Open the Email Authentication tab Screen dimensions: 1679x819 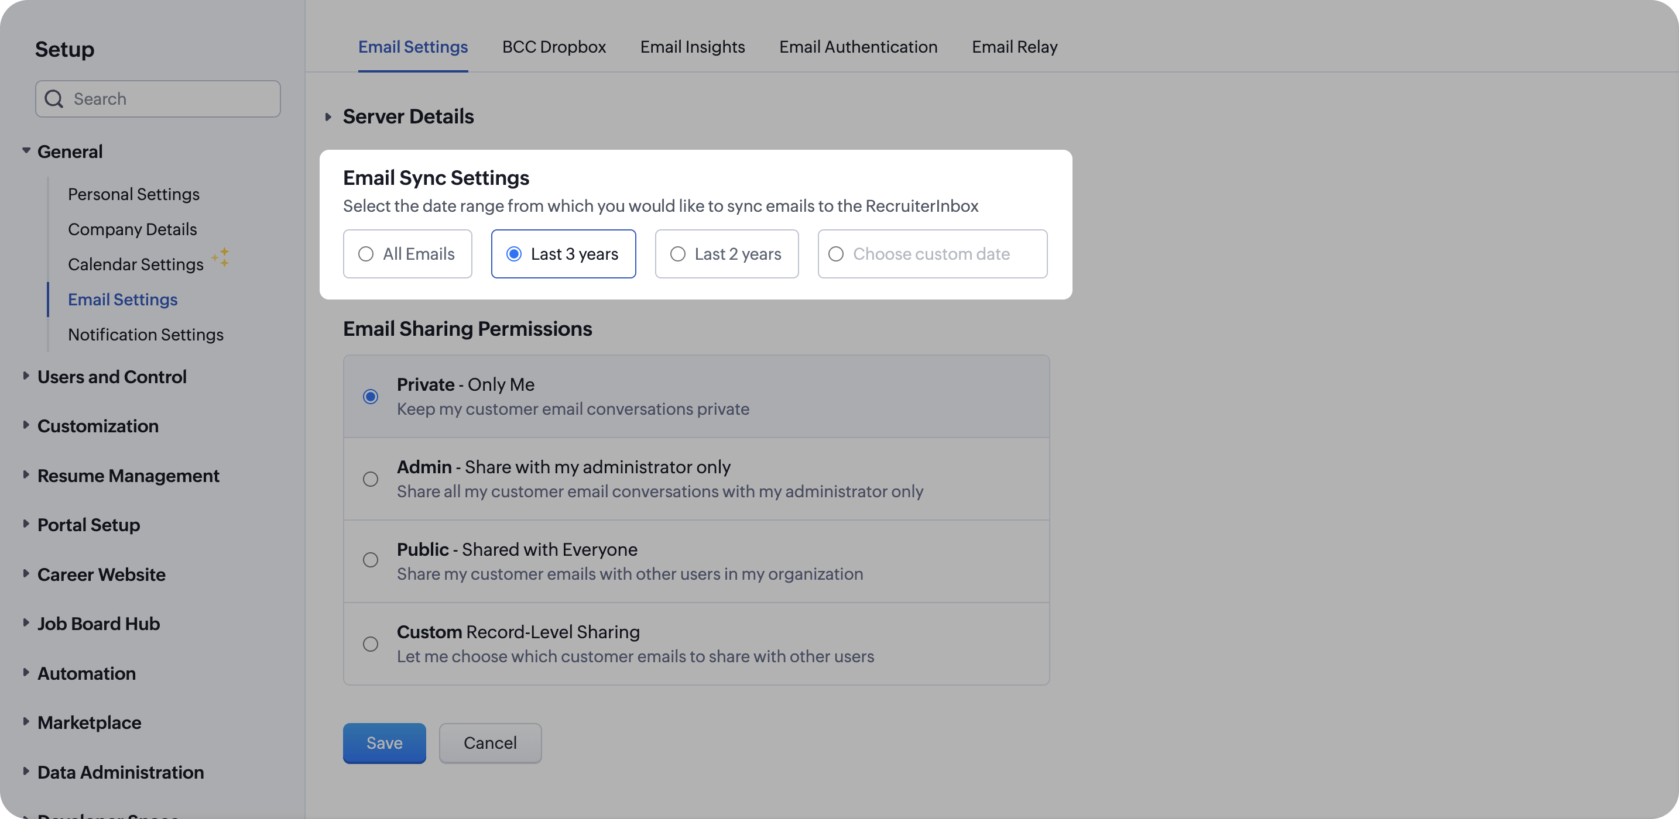[x=858, y=47]
